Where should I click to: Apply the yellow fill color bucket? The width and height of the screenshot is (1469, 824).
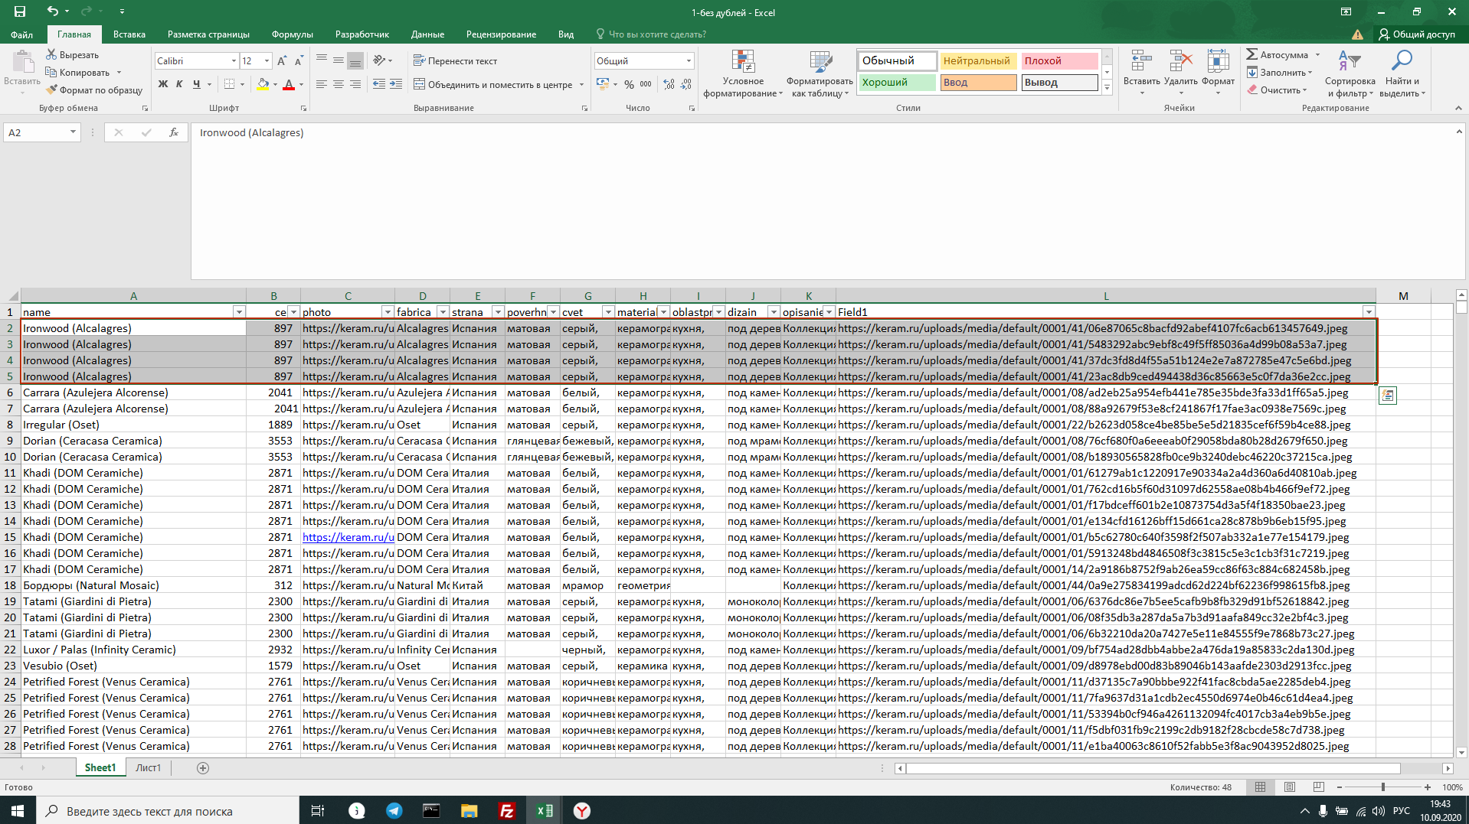(x=263, y=84)
